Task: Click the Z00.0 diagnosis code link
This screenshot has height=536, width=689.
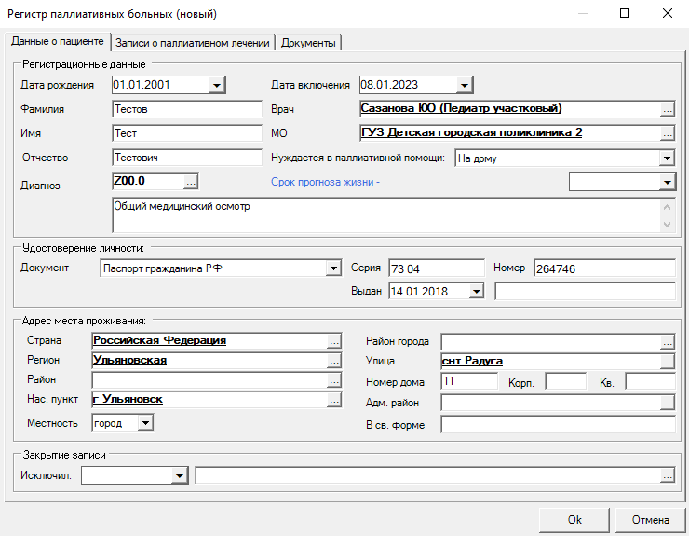Action: click(129, 181)
